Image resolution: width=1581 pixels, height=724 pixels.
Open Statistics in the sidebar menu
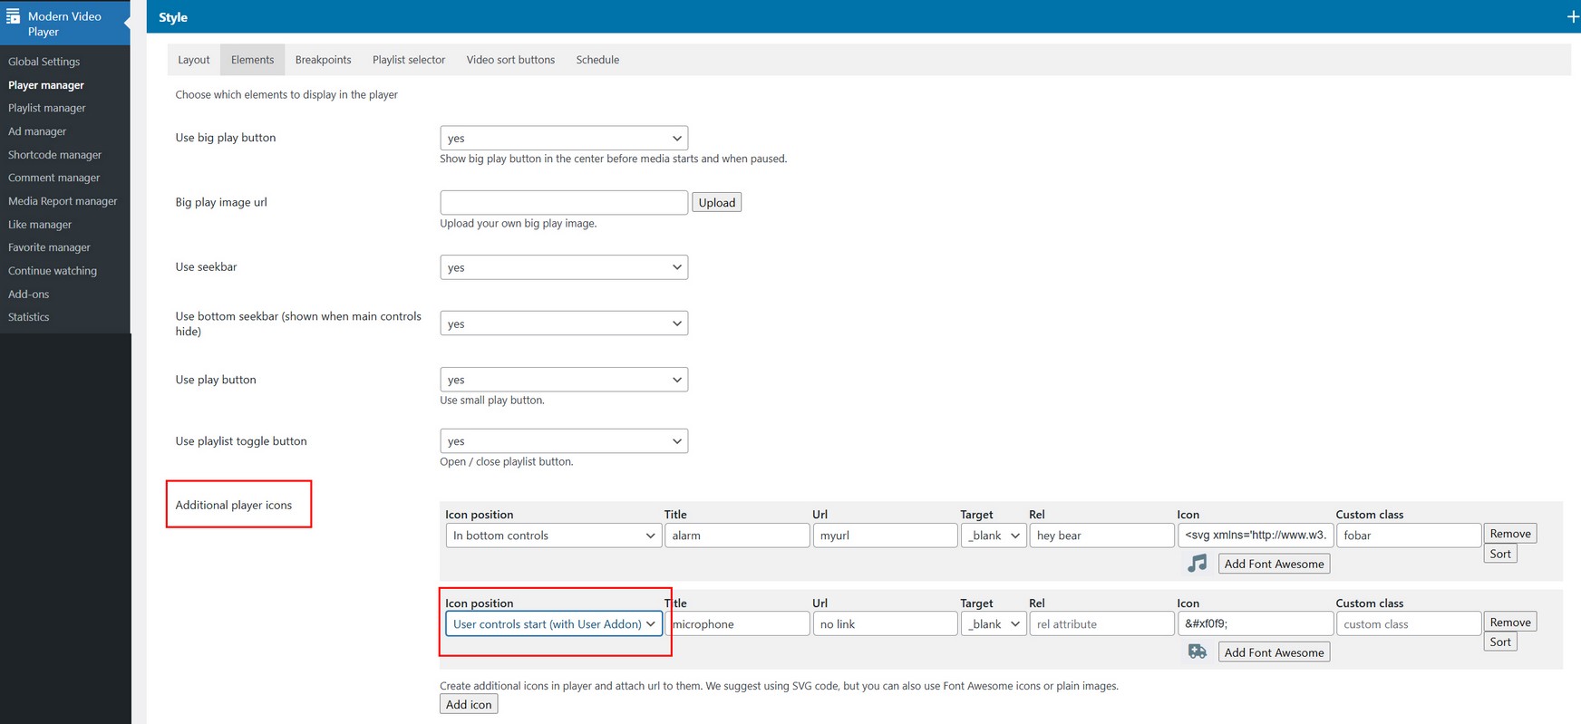pos(29,317)
